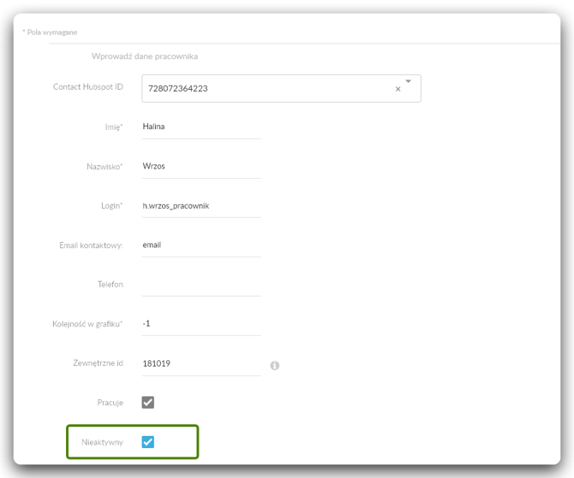Toggle the Pracuje checkbox
This screenshot has height=478, width=574.
click(x=148, y=403)
